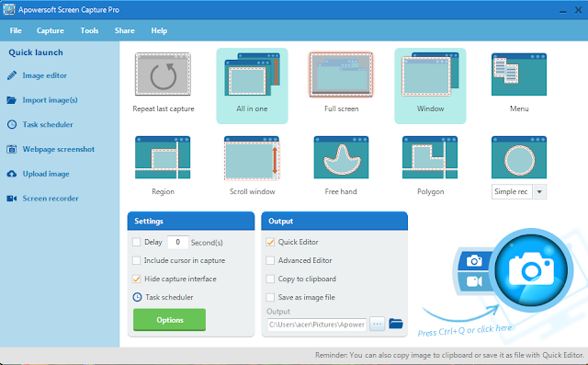Select the Menu capture mode
Viewport: 588px width, 365px height.
[x=519, y=74]
